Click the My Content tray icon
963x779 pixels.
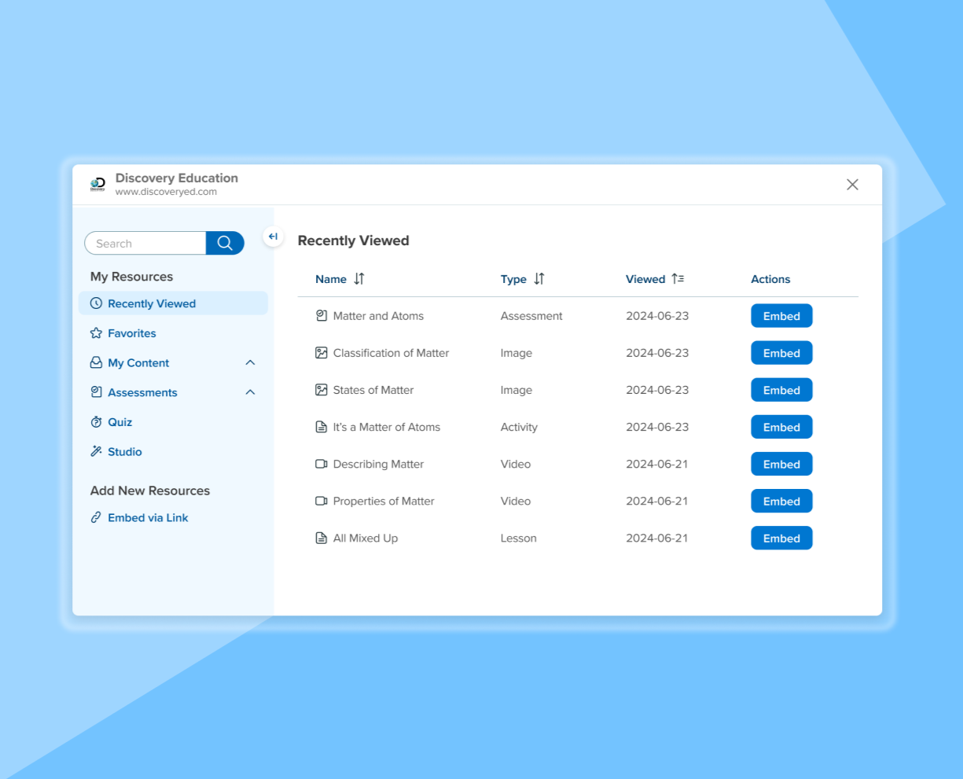tap(96, 363)
